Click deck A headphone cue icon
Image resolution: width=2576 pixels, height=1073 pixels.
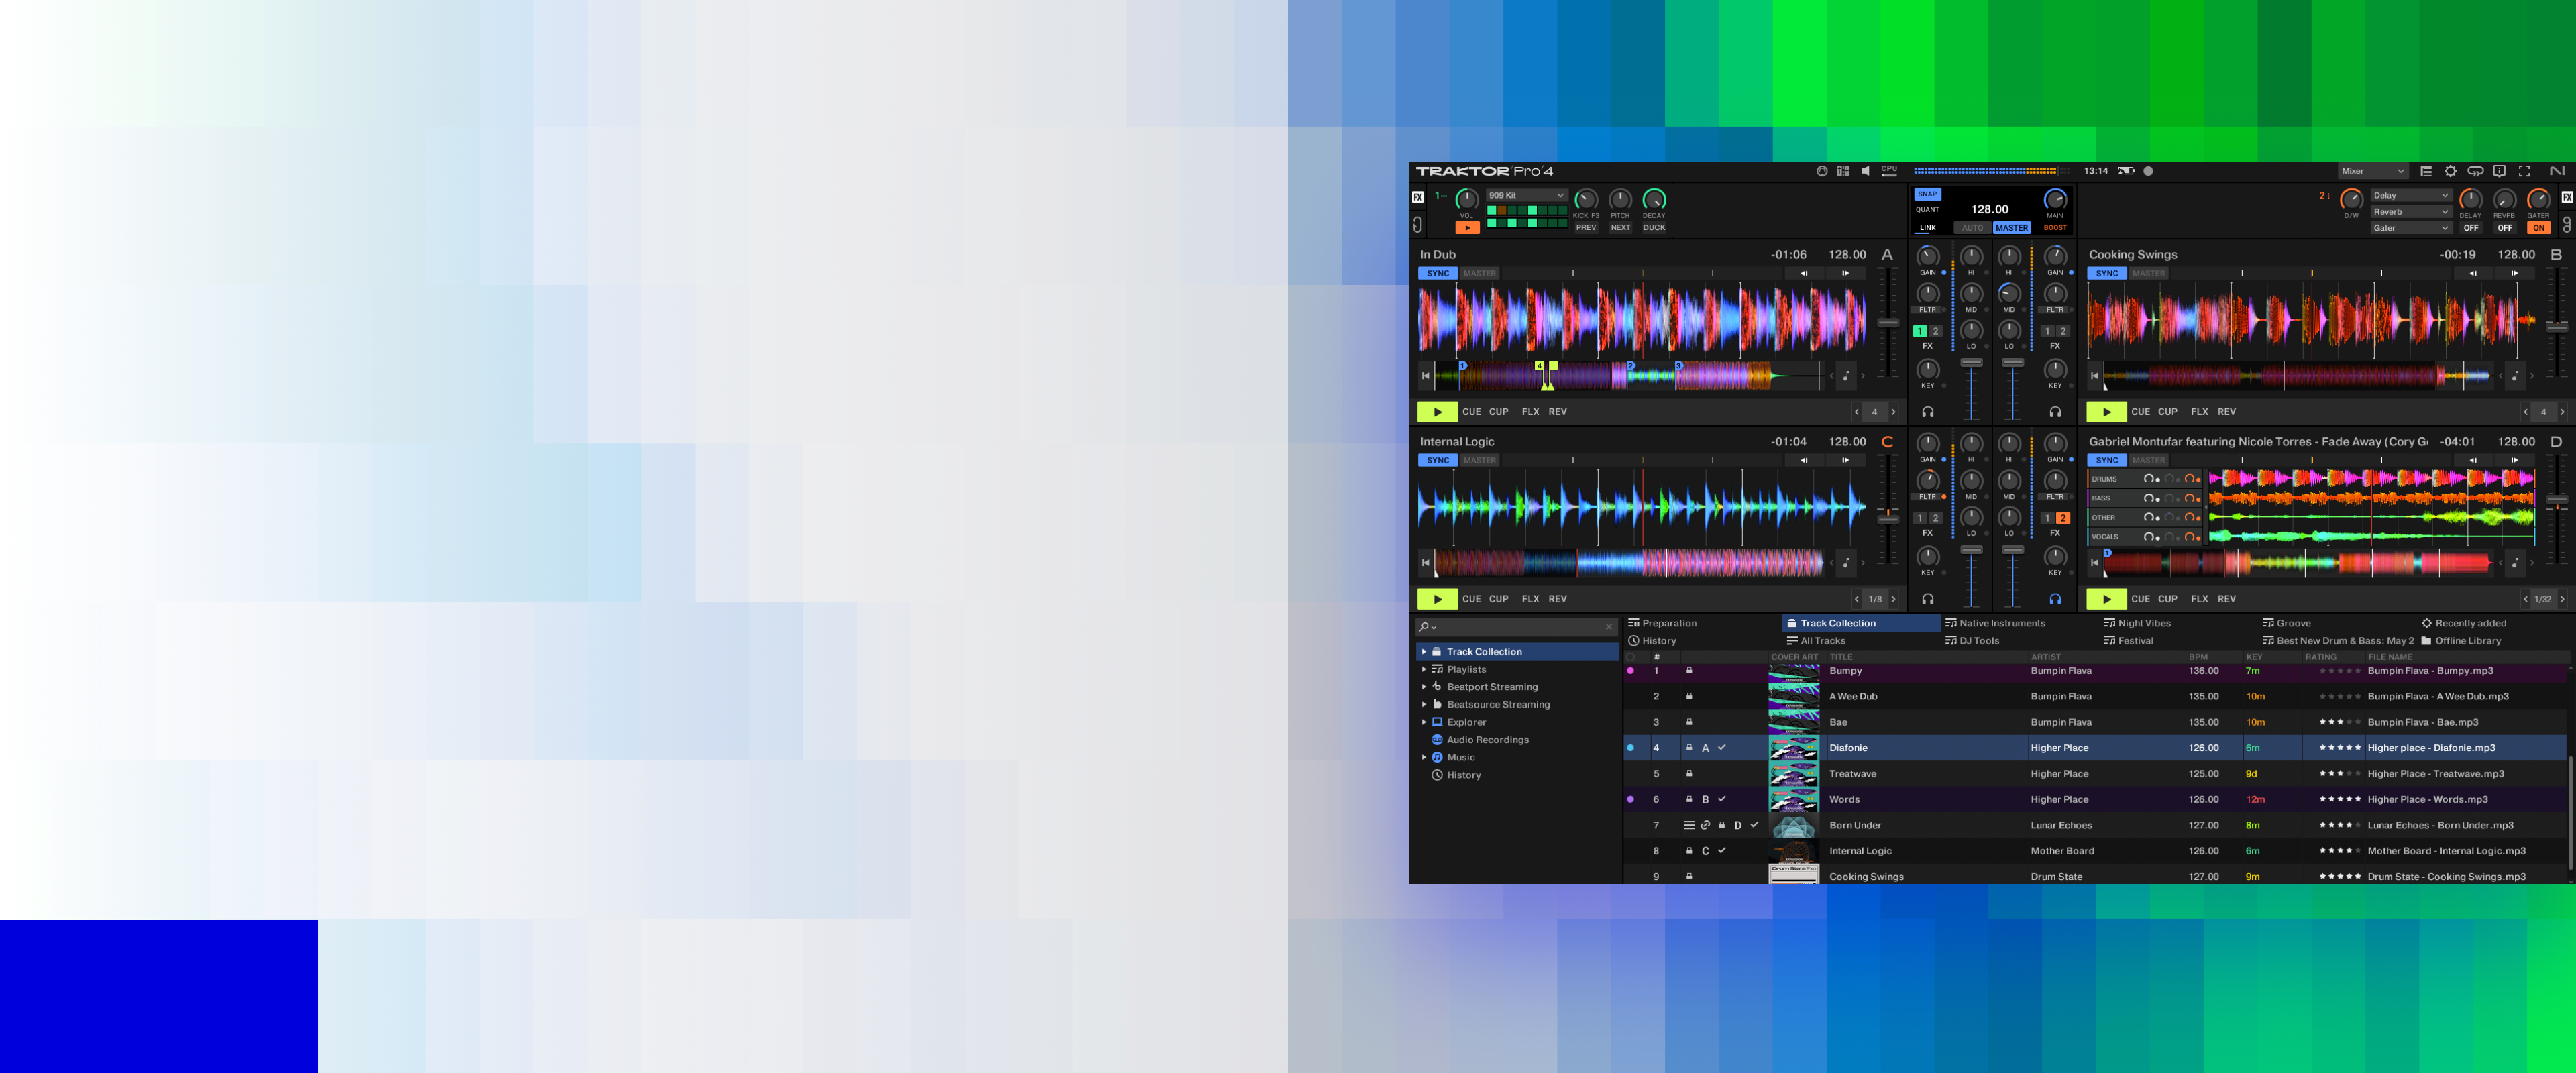pyautogui.click(x=1928, y=412)
